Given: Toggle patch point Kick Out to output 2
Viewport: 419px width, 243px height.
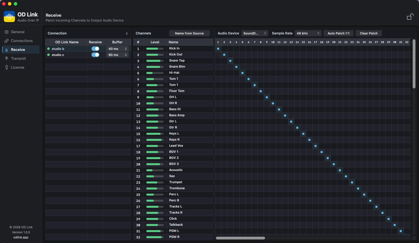Looking at the screenshot, I should (x=224, y=55).
